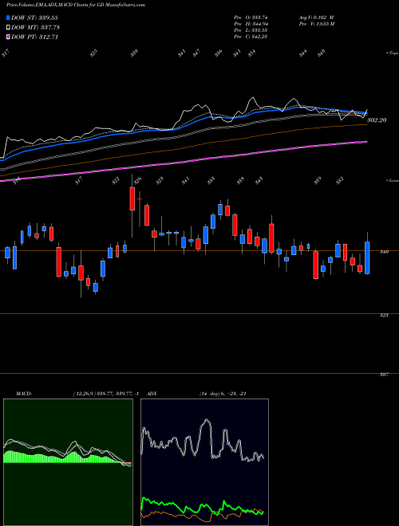Screen dimensions: 399x526
Task: Select the 'DOW MT: 337.78' legend text
Action: tap(35, 28)
